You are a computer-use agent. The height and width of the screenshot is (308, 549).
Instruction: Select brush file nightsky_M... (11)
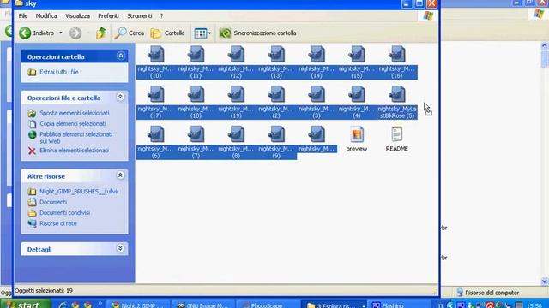point(196,62)
